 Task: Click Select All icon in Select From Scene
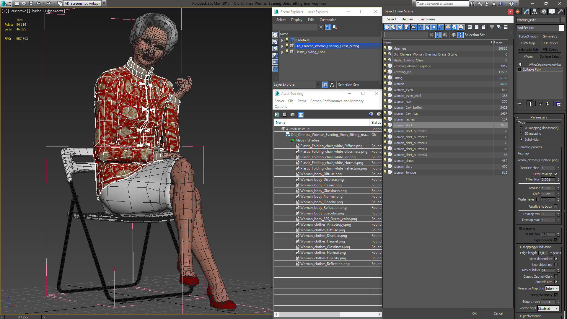pos(470,27)
